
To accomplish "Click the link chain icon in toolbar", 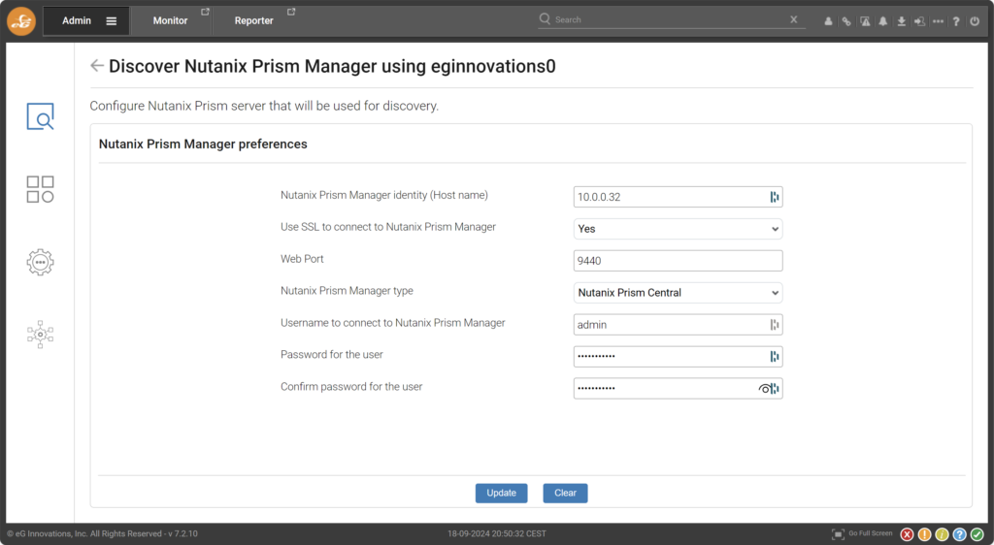I will coord(846,21).
